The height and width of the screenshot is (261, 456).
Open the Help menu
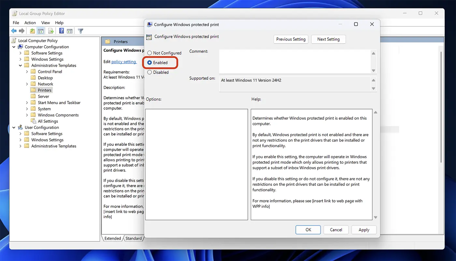pyautogui.click(x=59, y=23)
